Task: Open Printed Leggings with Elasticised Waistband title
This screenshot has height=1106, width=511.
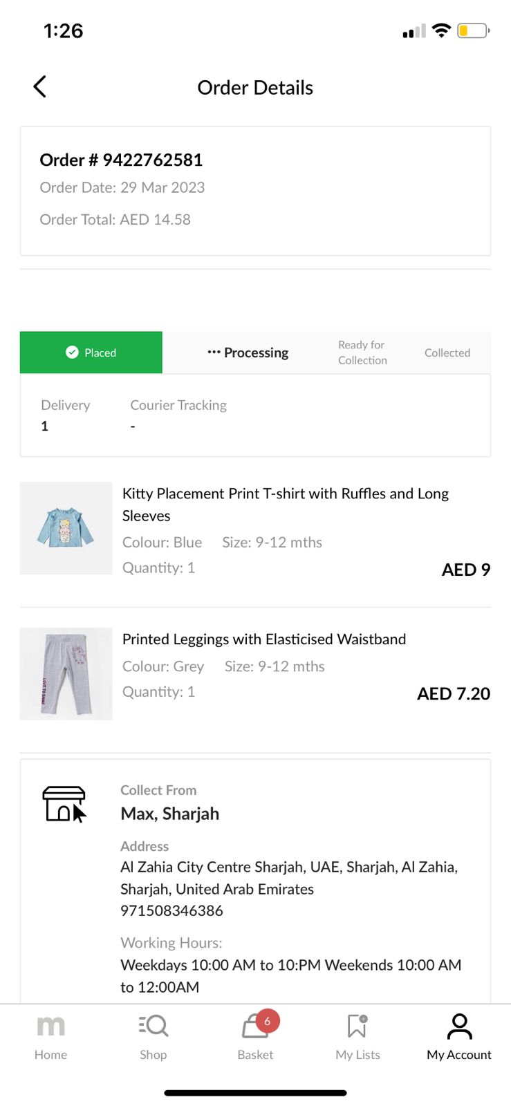Action: [264, 639]
